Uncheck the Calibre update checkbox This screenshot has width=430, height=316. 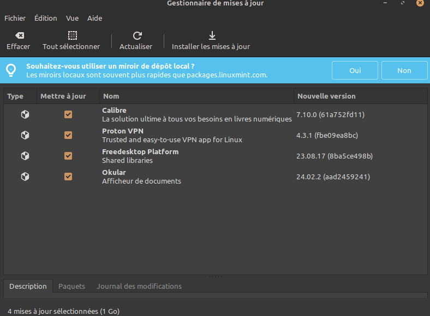pyautogui.click(x=68, y=114)
